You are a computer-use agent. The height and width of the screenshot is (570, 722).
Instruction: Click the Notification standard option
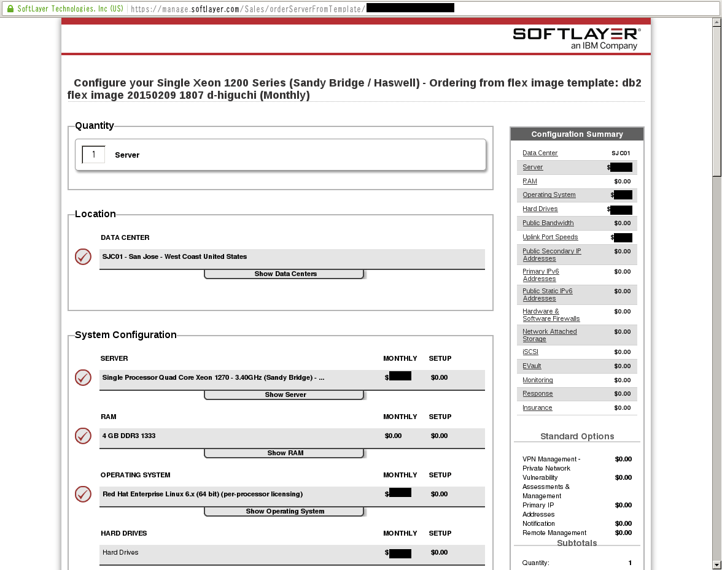[x=539, y=523]
